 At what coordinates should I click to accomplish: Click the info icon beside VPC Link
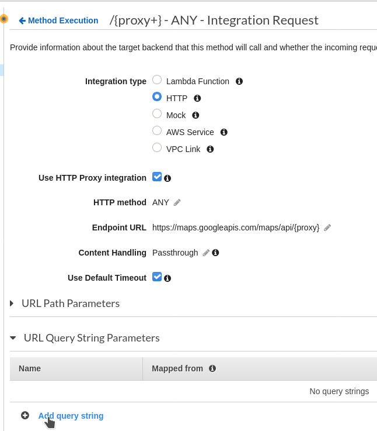[x=210, y=149]
